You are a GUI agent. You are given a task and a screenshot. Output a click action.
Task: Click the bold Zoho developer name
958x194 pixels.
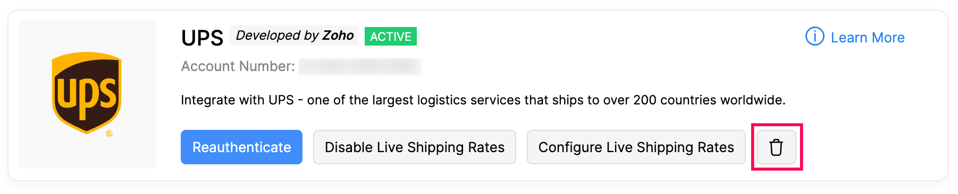(338, 36)
